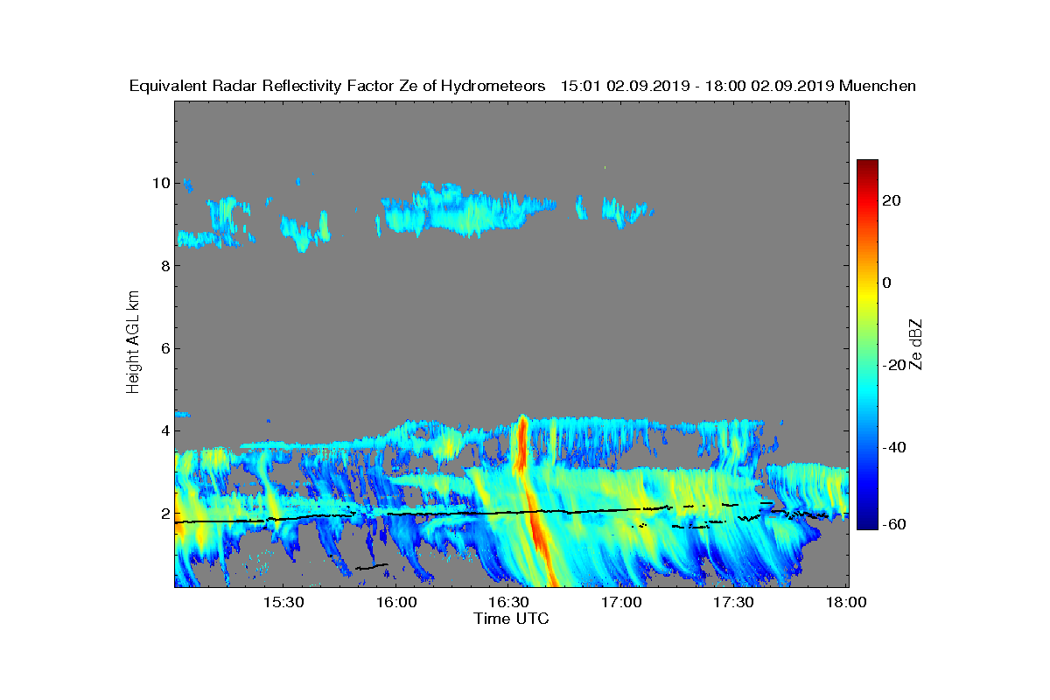Click the Time UTC axis title
Viewport: 1050px width, 700px height.
click(511, 619)
